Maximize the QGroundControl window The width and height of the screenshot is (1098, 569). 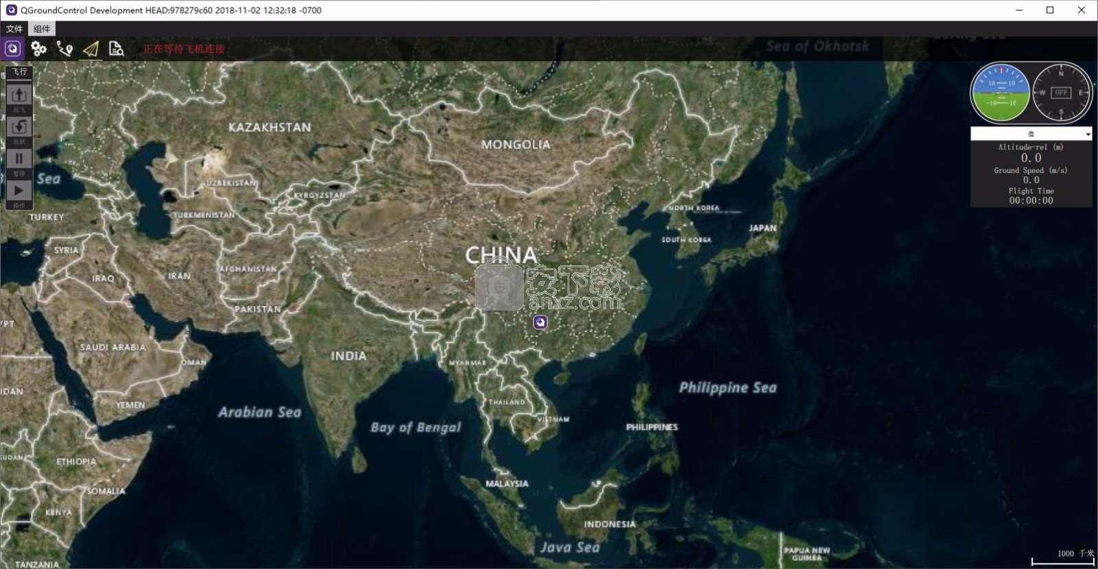1050,10
